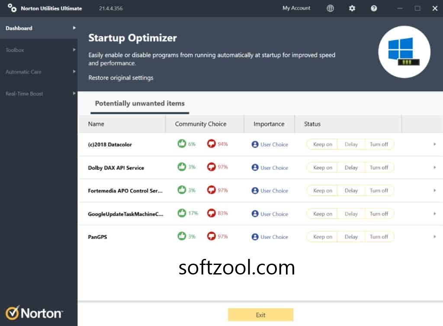
Task: Select Delay for Dolby DAX API Service
Action: pos(351,168)
